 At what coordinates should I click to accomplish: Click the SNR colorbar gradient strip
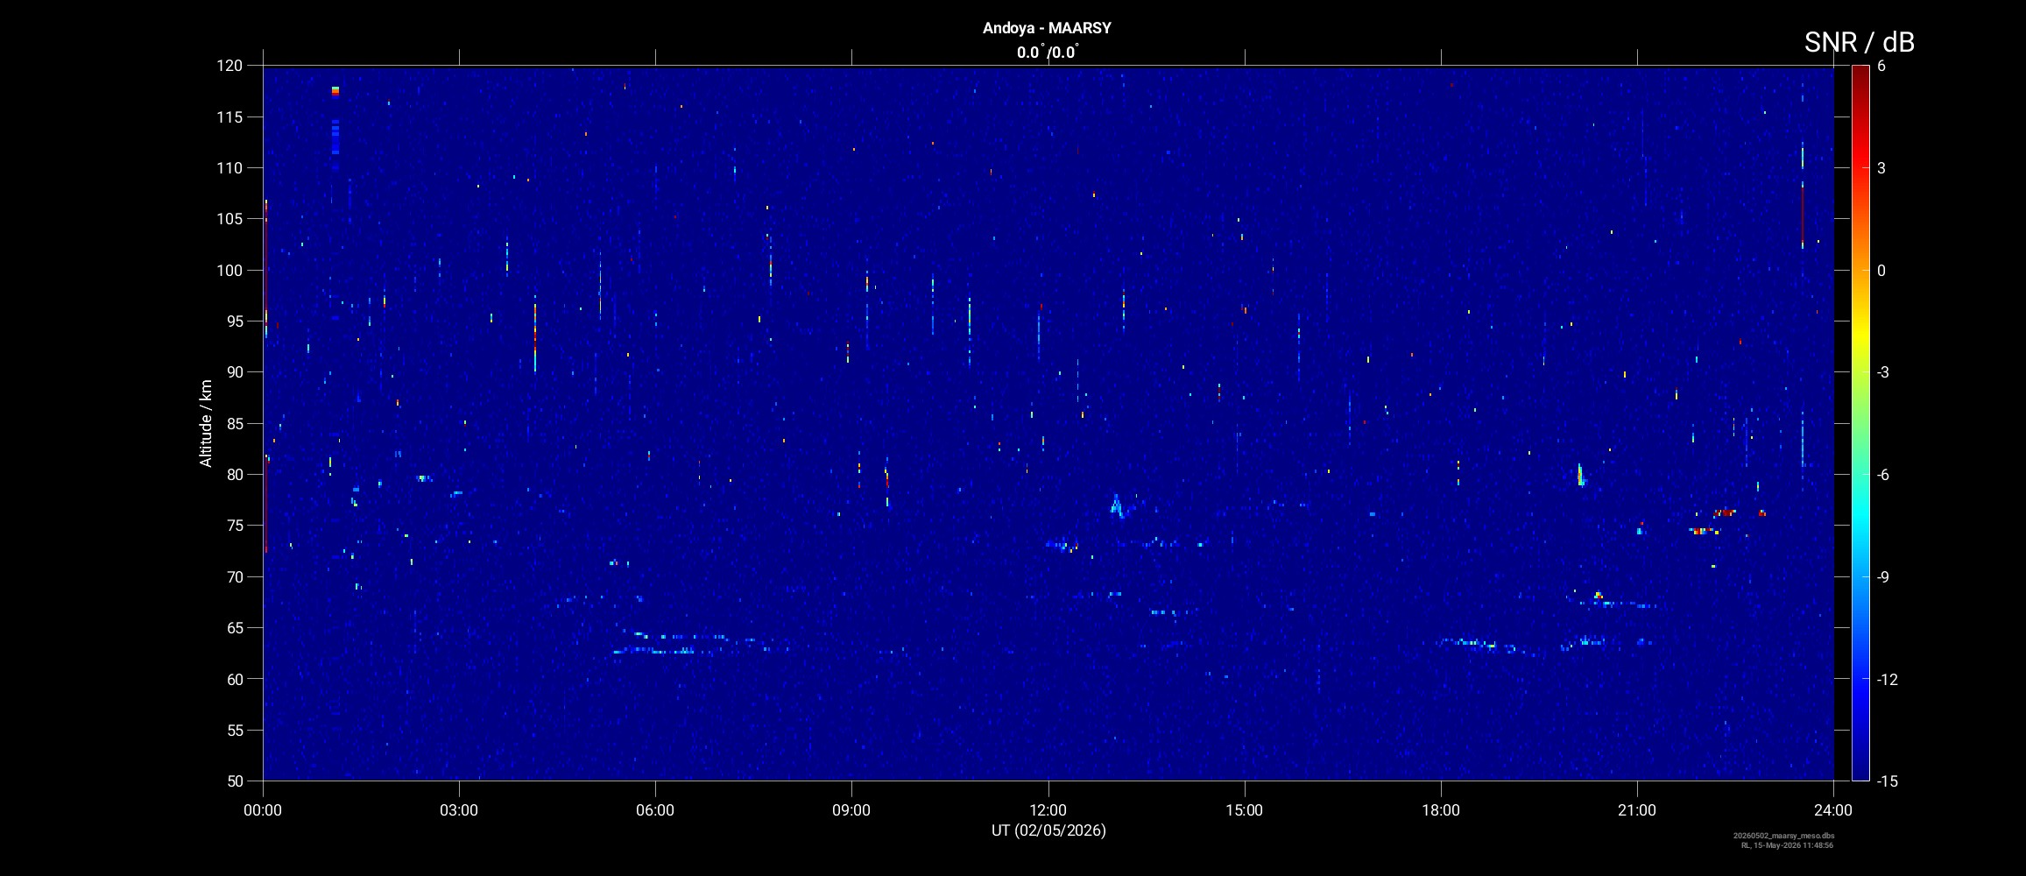[x=1860, y=422]
